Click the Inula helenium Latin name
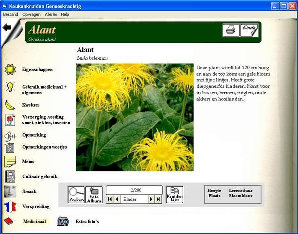 coord(92,58)
